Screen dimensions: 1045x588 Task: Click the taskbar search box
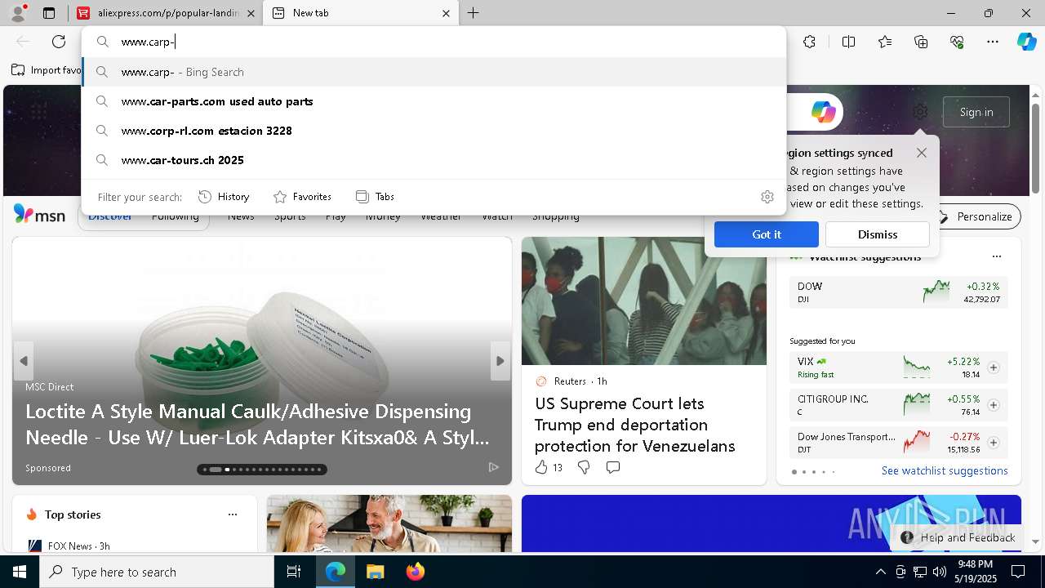point(157,572)
